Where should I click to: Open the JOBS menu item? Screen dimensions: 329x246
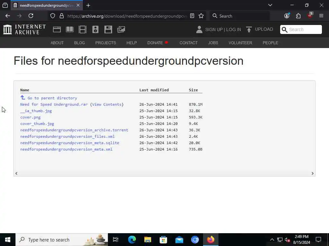click(213, 43)
